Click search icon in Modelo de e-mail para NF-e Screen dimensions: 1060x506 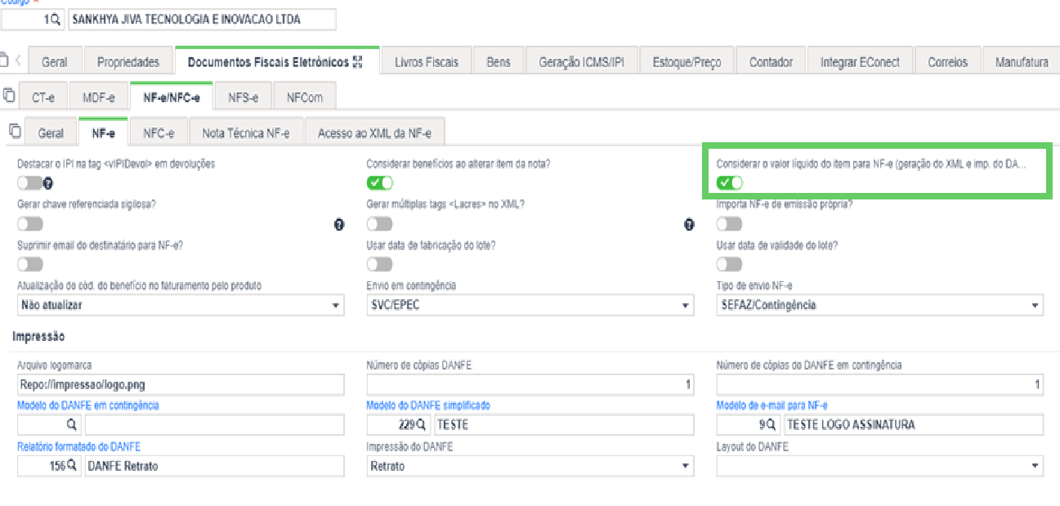coord(772,425)
